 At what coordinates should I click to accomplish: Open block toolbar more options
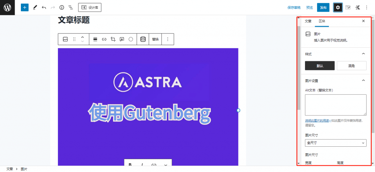click(x=168, y=39)
